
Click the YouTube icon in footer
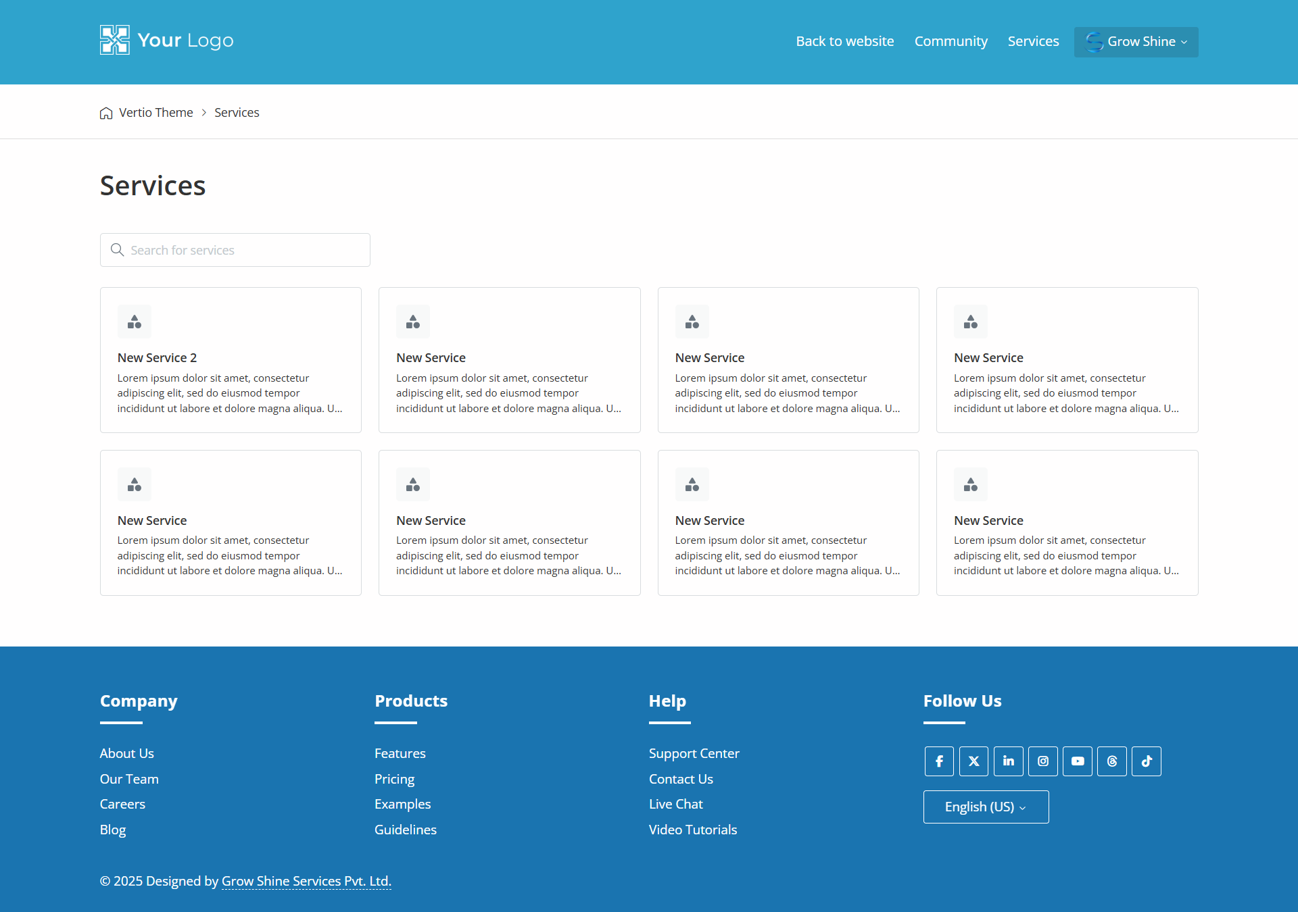click(x=1078, y=761)
